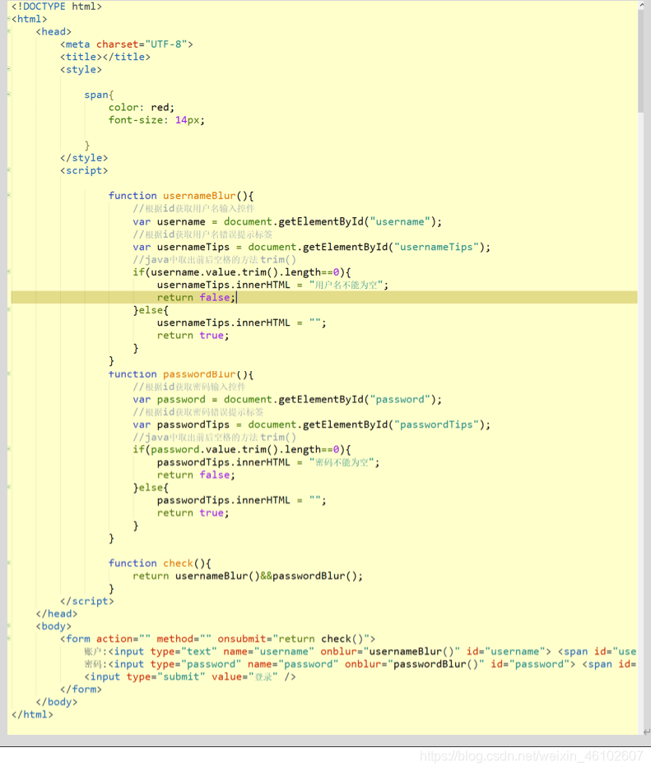
Task: Click the 'var password' declaration line
Action: (287, 399)
